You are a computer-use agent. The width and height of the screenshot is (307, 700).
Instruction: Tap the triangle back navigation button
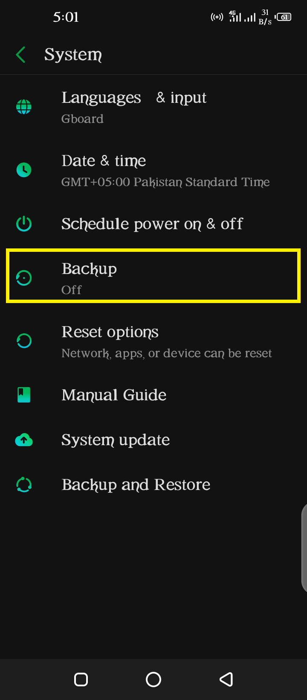[226, 680]
